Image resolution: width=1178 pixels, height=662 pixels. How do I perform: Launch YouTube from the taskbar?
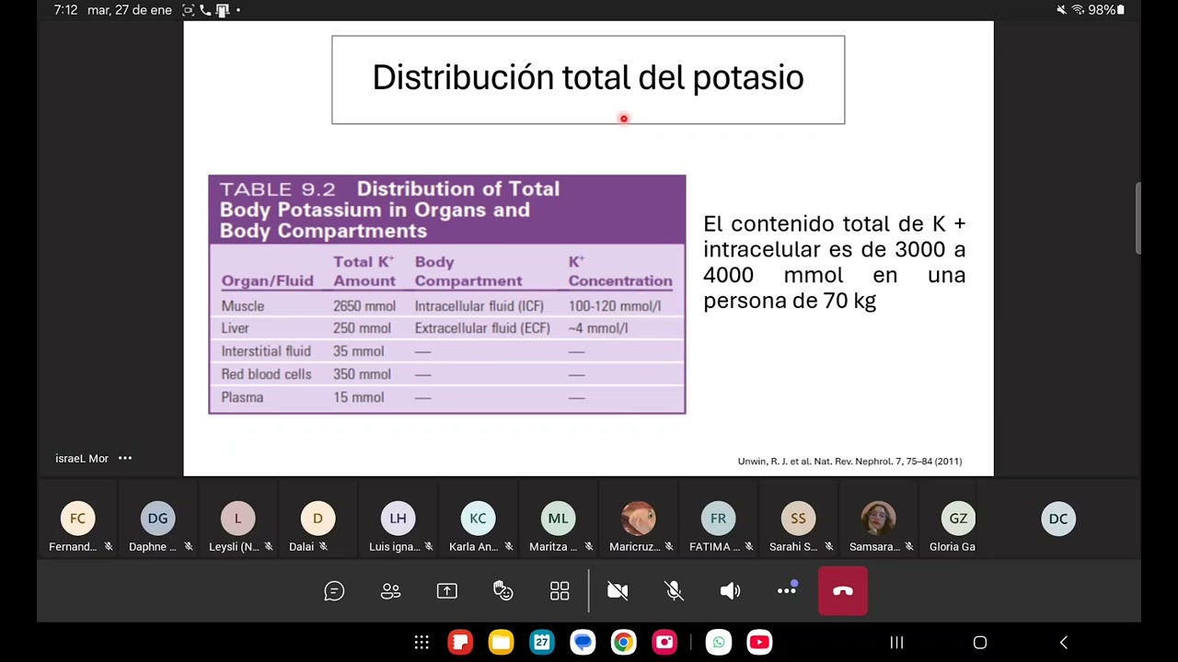(759, 642)
